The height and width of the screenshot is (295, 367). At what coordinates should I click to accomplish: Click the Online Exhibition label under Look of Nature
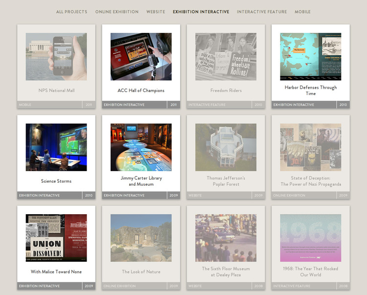tap(120, 286)
